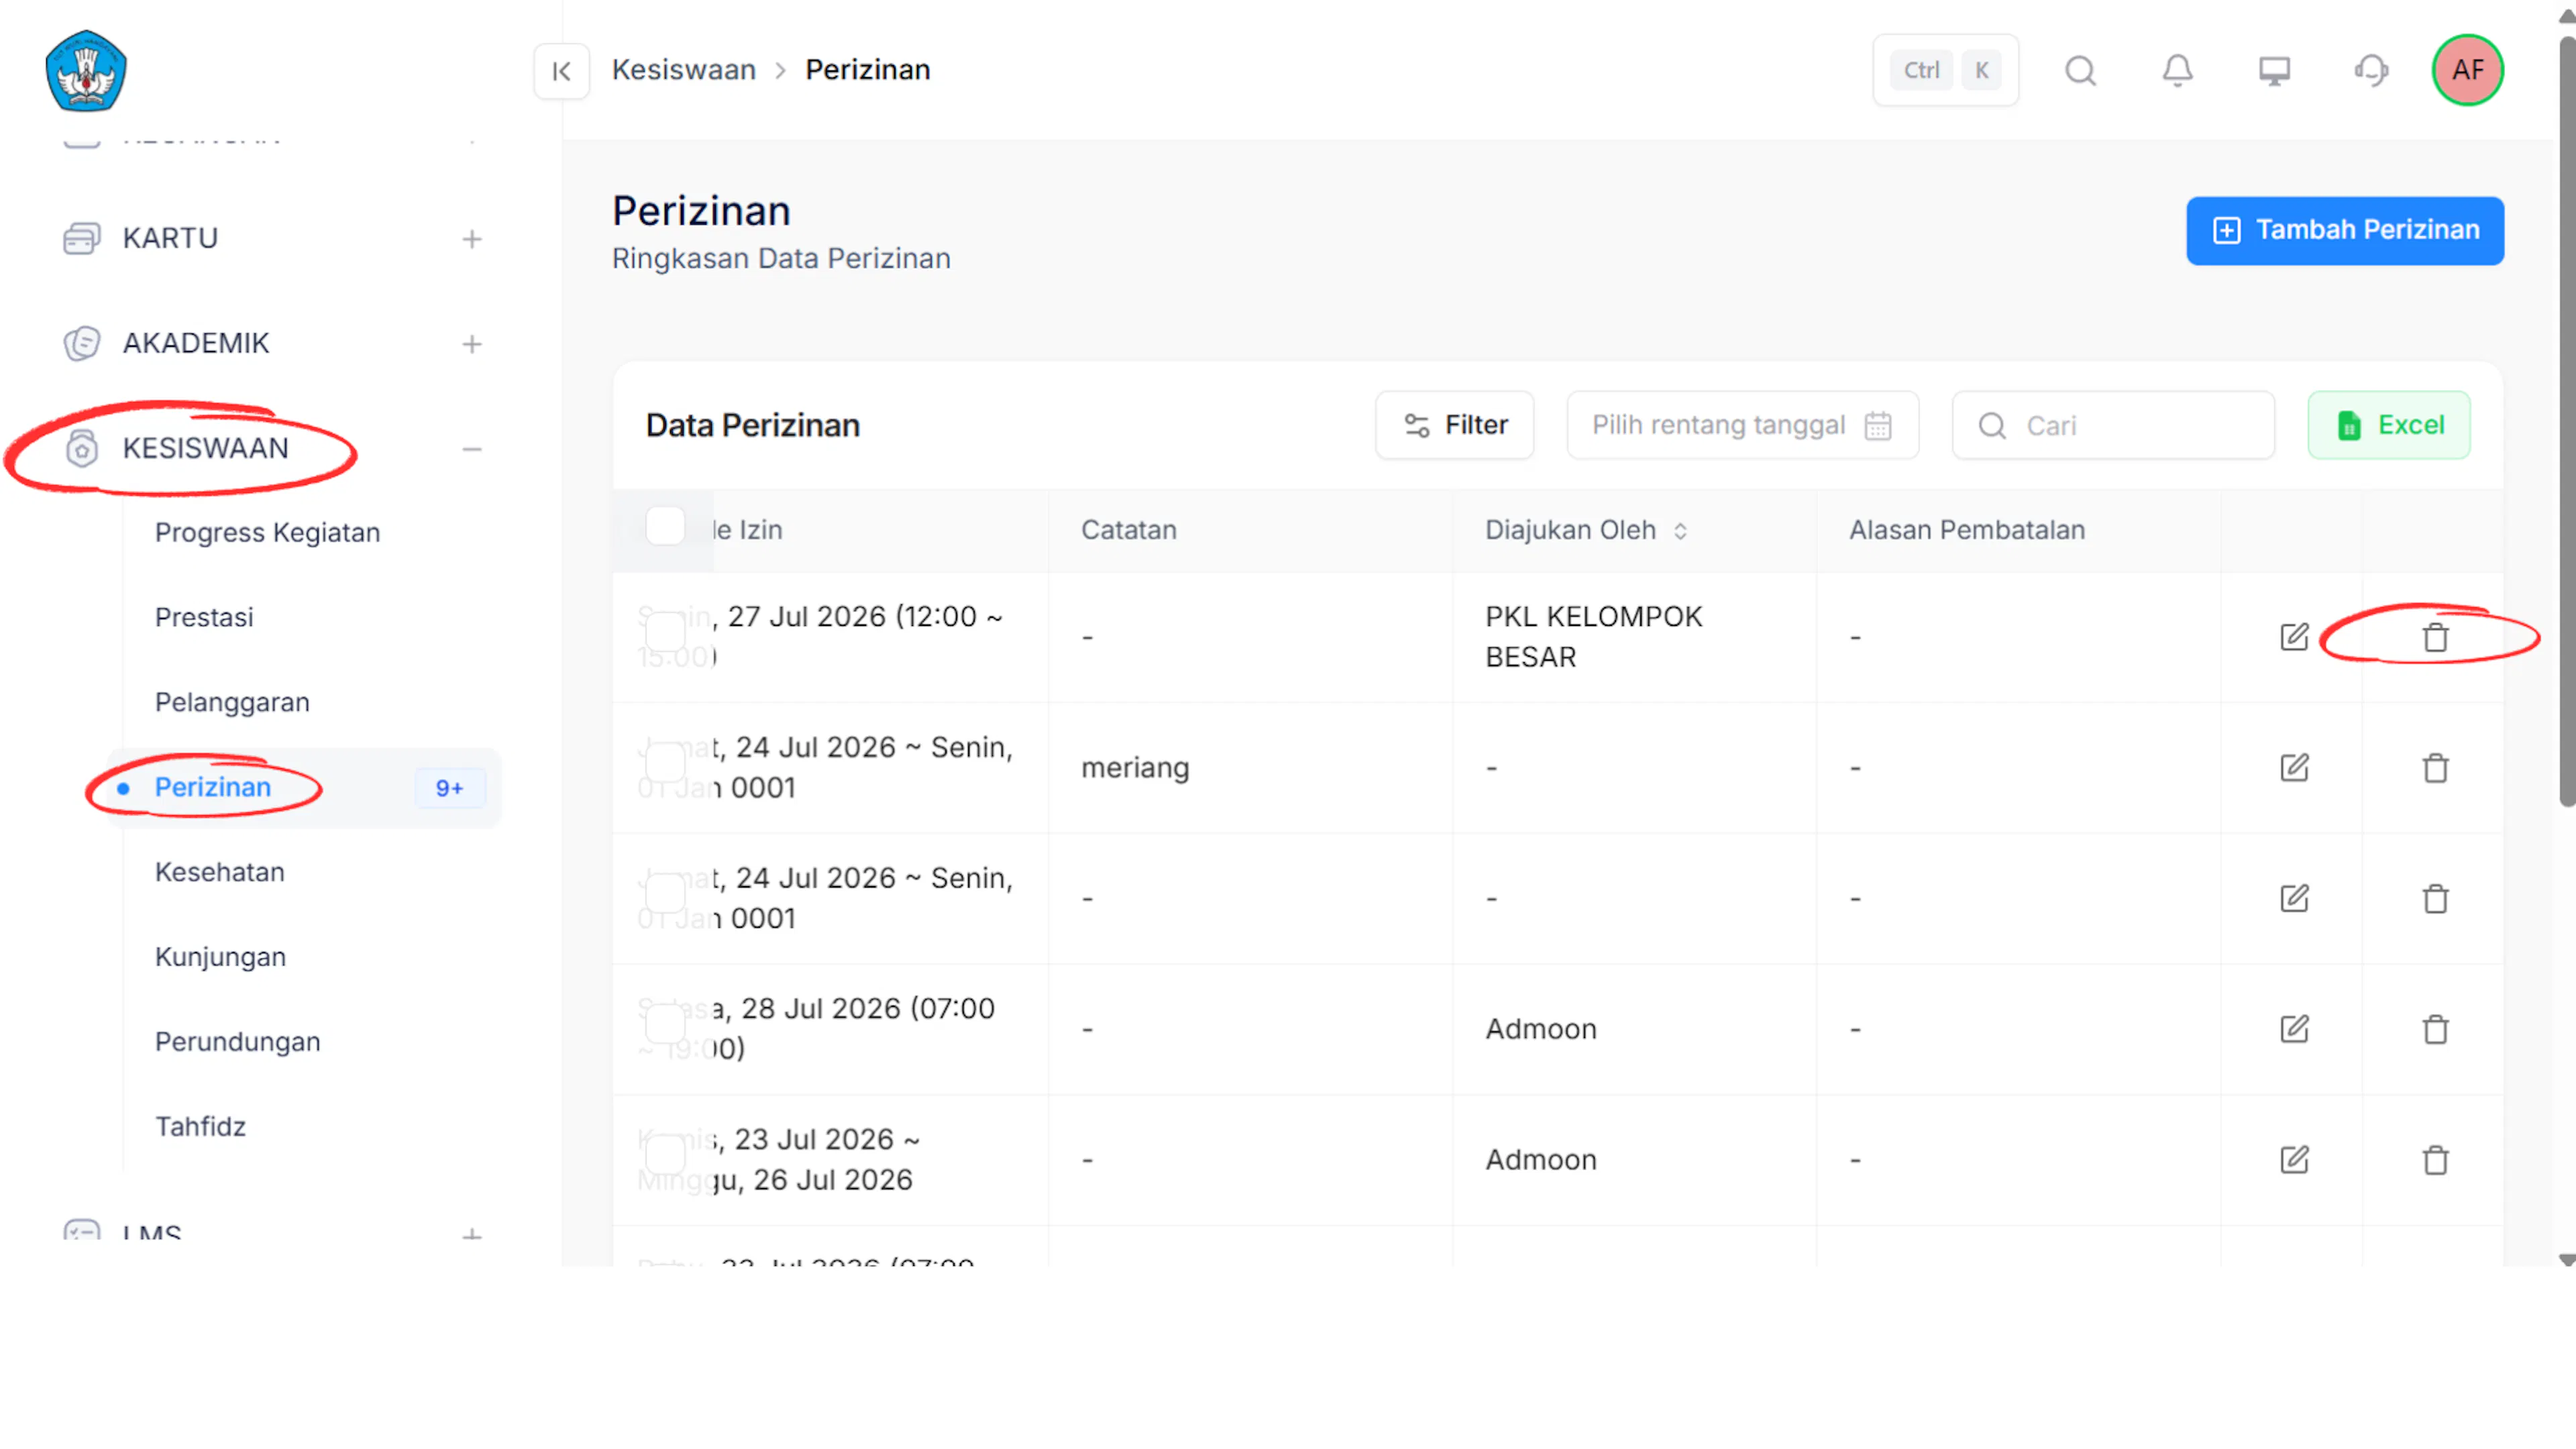Screen dimensions: 2576x1449
Task: Open the AF user avatar menu
Action: point(2467,70)
